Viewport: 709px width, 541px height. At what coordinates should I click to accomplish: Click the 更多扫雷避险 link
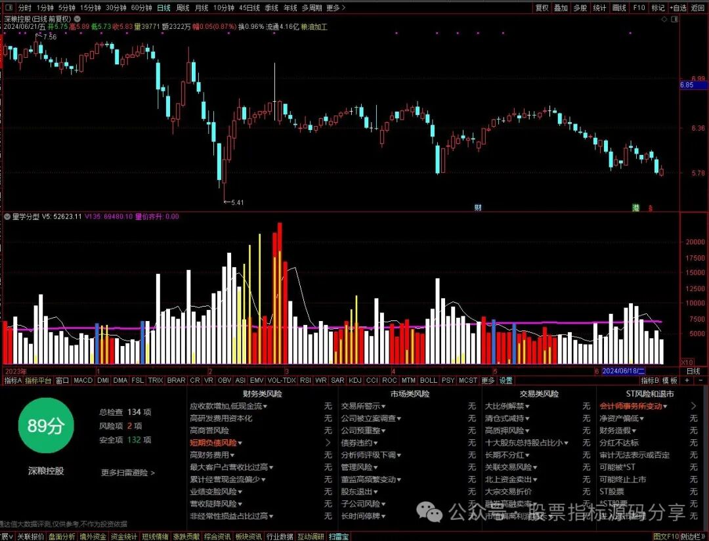(x=128, y=473)
